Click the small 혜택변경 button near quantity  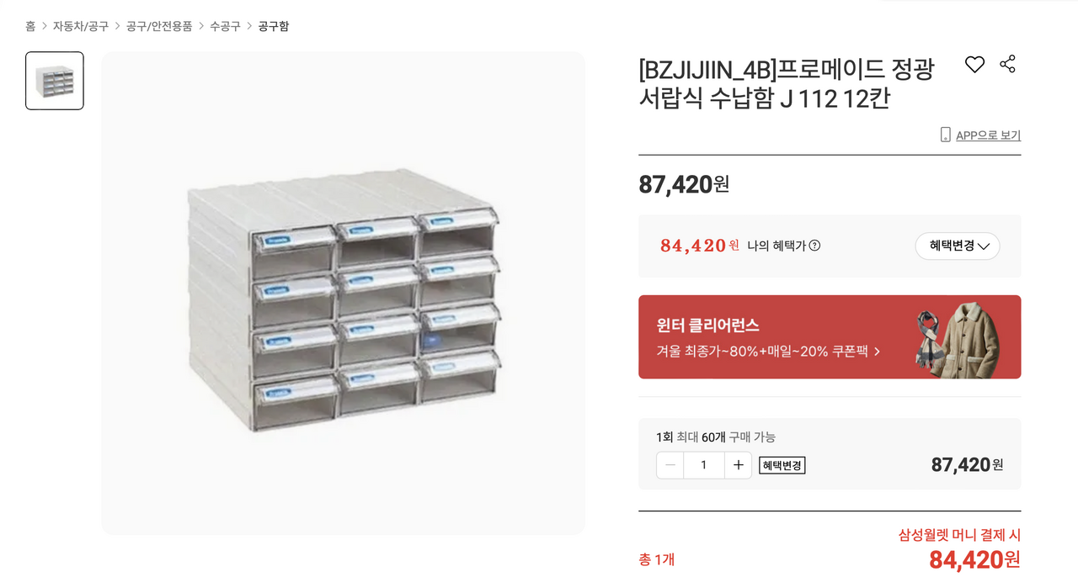click(782, 465)
